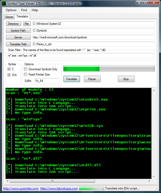Click the horizontal scroll left arrow
161x193 pixels.
[8, 181]
